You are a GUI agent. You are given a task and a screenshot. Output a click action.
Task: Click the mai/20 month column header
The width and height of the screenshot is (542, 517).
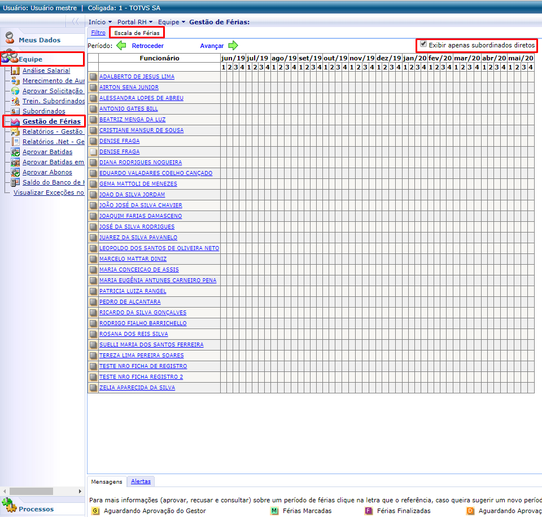[521, 58]
